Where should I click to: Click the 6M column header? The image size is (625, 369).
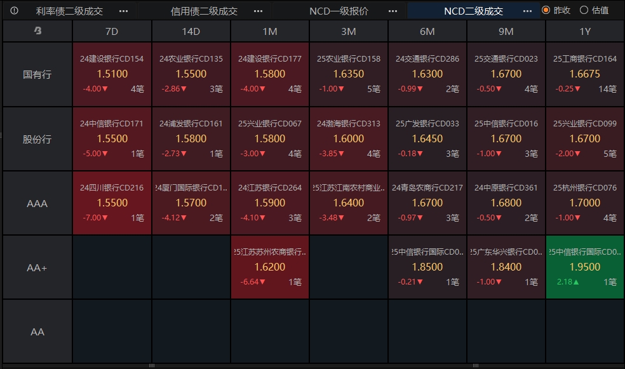tap(427, 31)
